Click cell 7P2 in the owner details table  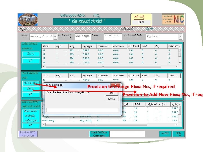pos(124,108)
